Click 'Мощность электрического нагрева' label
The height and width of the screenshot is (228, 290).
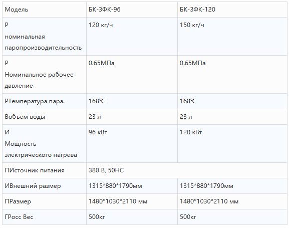pyautogui.click(x=41, y=149)
